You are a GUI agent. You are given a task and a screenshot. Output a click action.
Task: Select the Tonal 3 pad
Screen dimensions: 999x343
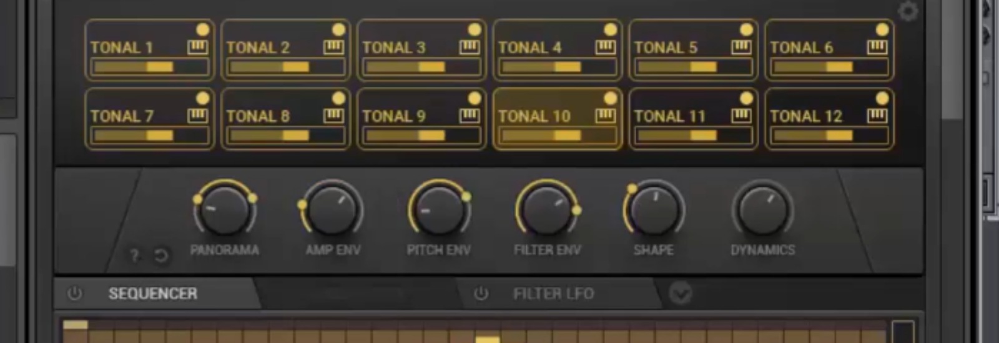pyautogui.click(x=393, y=47)
